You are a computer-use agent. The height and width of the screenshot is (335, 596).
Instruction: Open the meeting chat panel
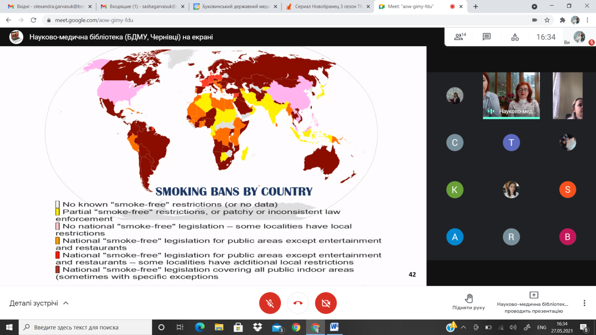click(x=487, y=37)
